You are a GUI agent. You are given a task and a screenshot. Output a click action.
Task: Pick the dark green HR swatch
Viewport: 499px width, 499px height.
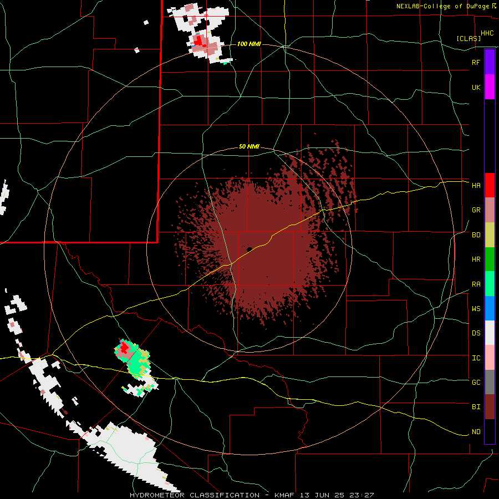click(490, 259)
